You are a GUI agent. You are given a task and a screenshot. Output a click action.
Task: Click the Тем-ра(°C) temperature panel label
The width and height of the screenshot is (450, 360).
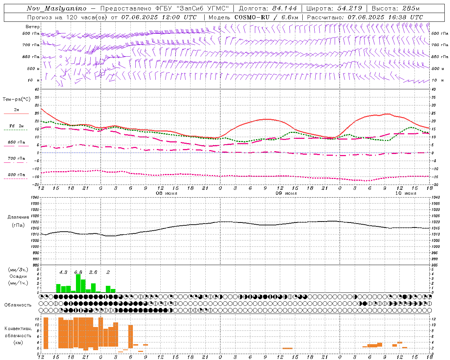(17, 99)
